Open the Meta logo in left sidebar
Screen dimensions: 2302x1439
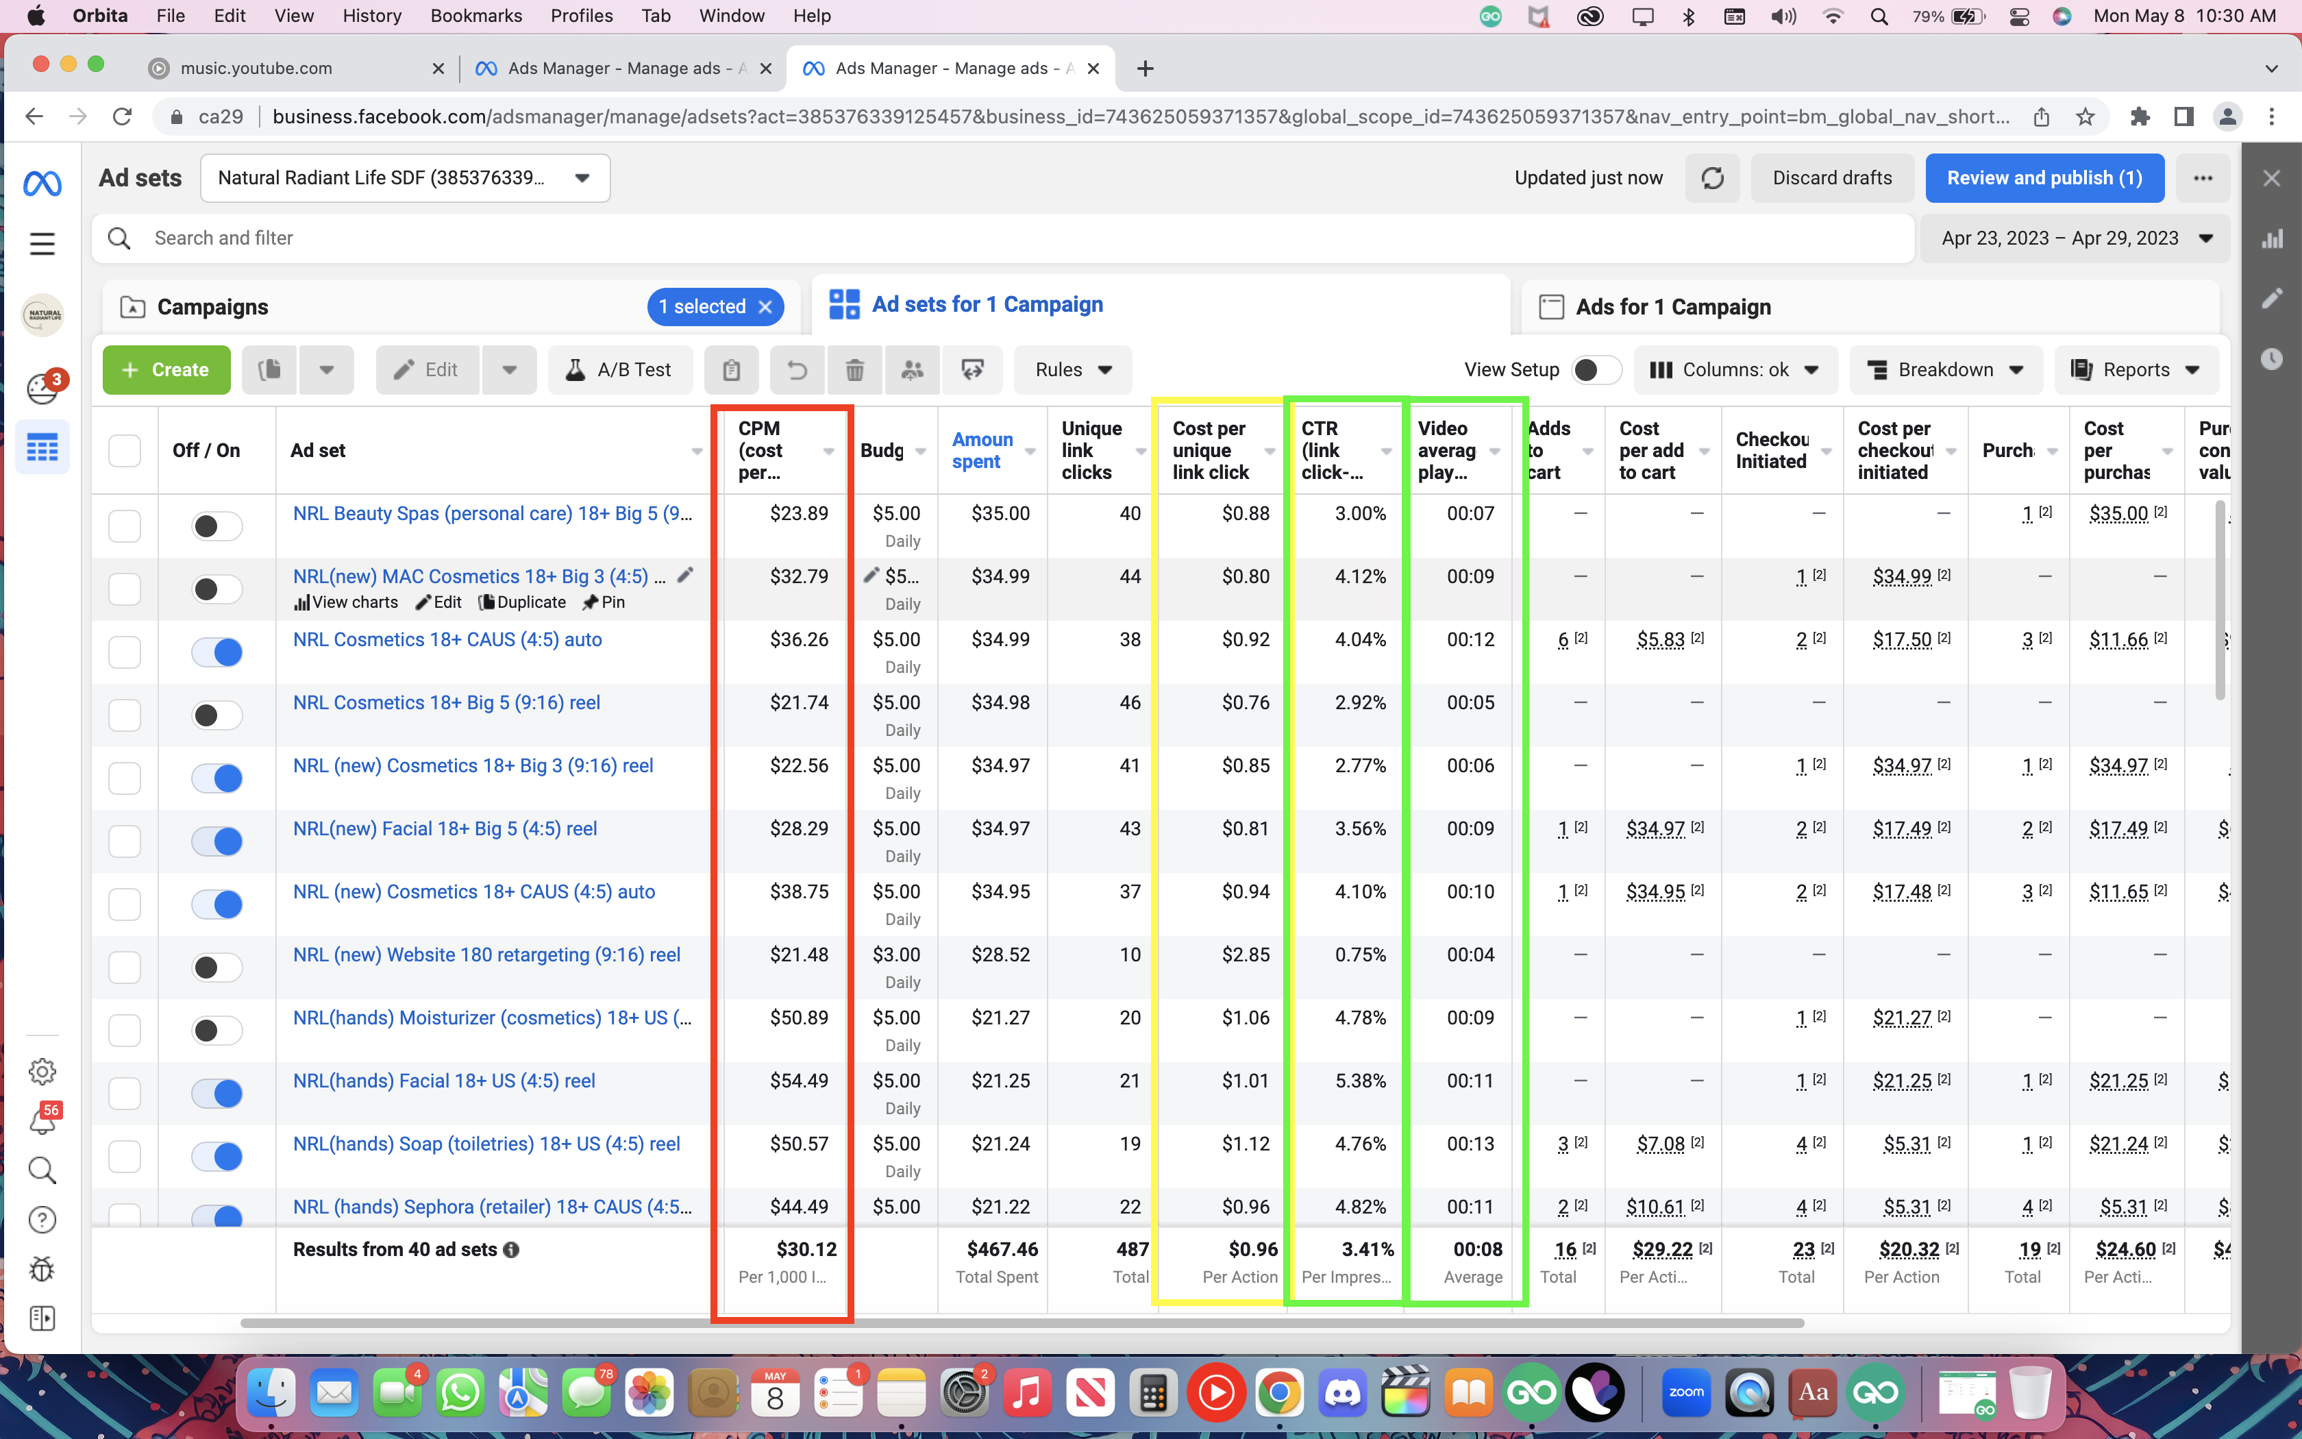(x=42, y=183)
